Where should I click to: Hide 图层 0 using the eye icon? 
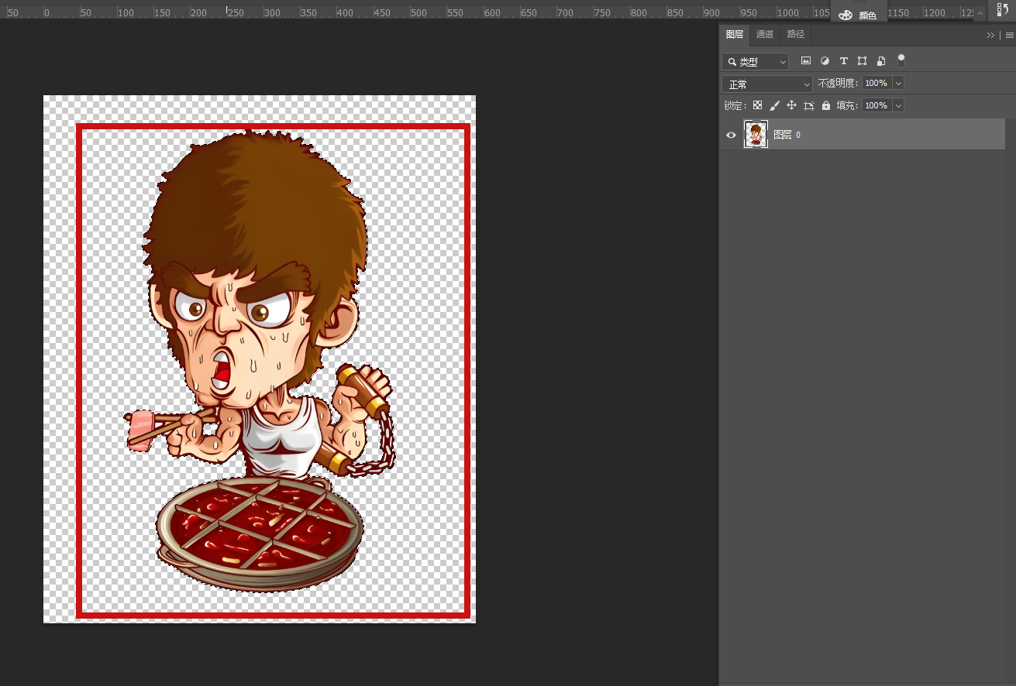click(731, 135)
